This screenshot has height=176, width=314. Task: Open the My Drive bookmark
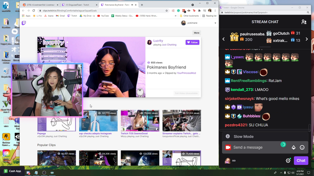pyautogui.click(x=87, y=16)
